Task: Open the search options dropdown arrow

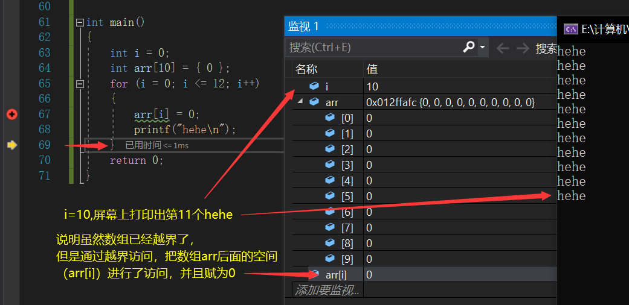Action: (x=482, y=48)
